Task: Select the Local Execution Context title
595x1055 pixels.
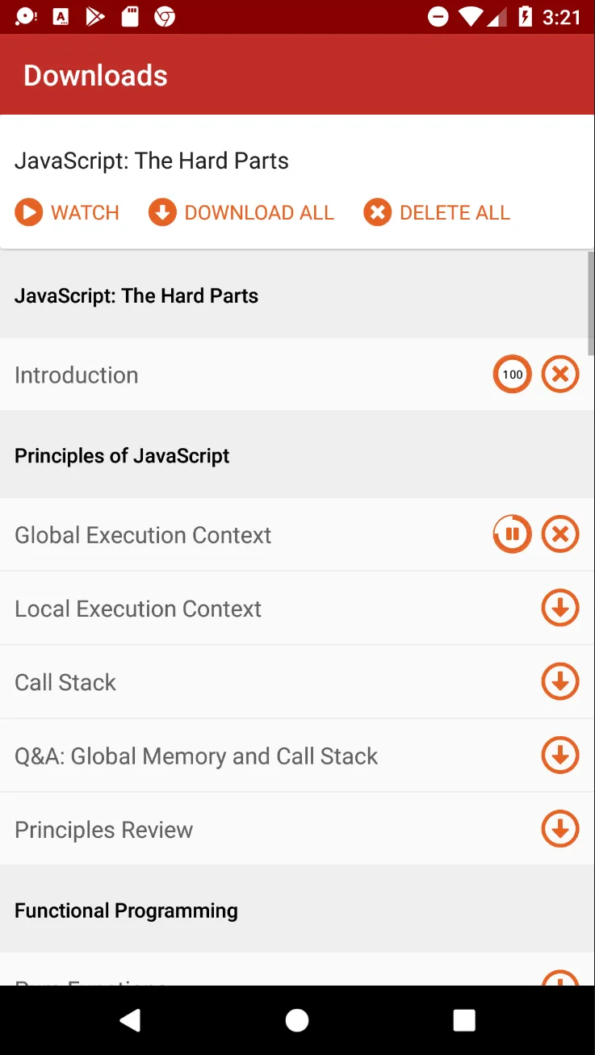Action: [138, 609]
